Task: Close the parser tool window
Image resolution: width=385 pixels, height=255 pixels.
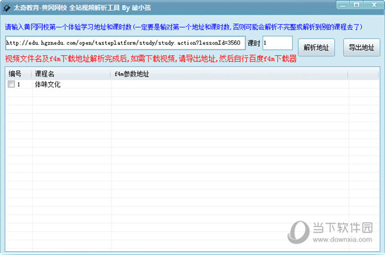Action: click(374, 5)
